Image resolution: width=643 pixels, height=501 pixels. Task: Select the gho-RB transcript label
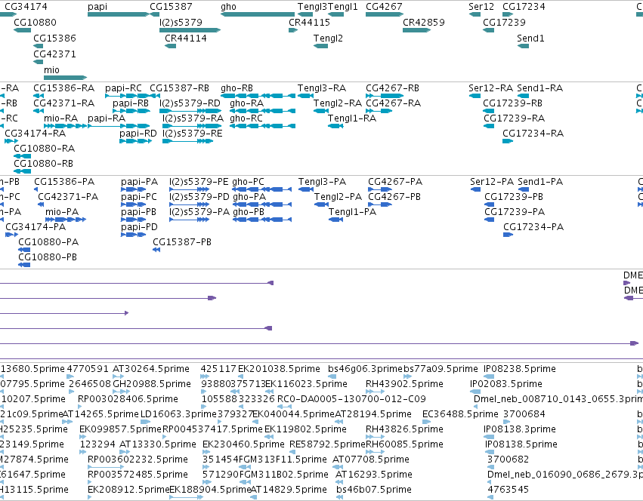click(x=236, y=88)
